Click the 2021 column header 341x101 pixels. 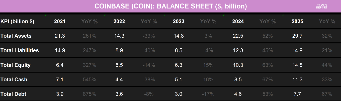(60, 21)
